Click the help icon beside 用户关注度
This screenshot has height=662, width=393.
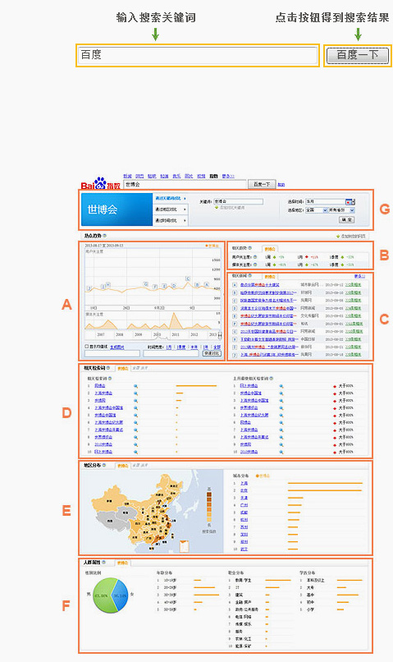[254, 257]
